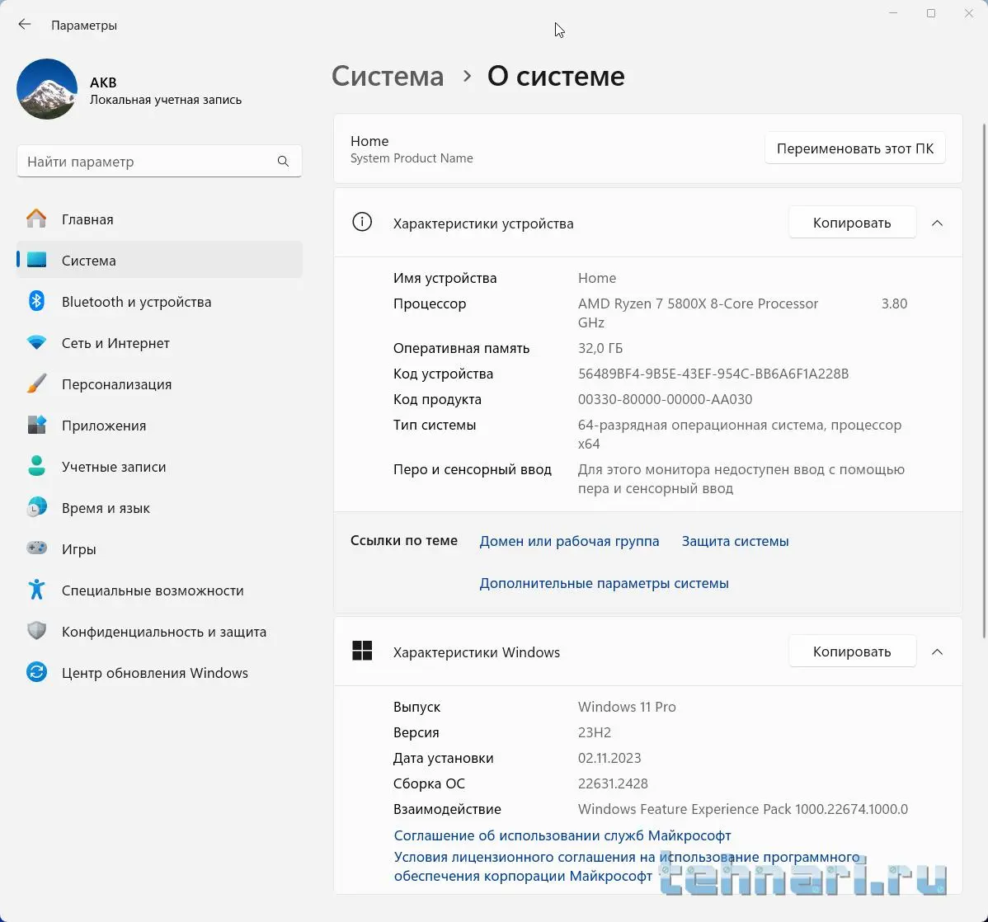The height and width of the screenshot is (922, 988).
Task: Click the info icon beside Характеристики устройства
Action: [362, 222]
